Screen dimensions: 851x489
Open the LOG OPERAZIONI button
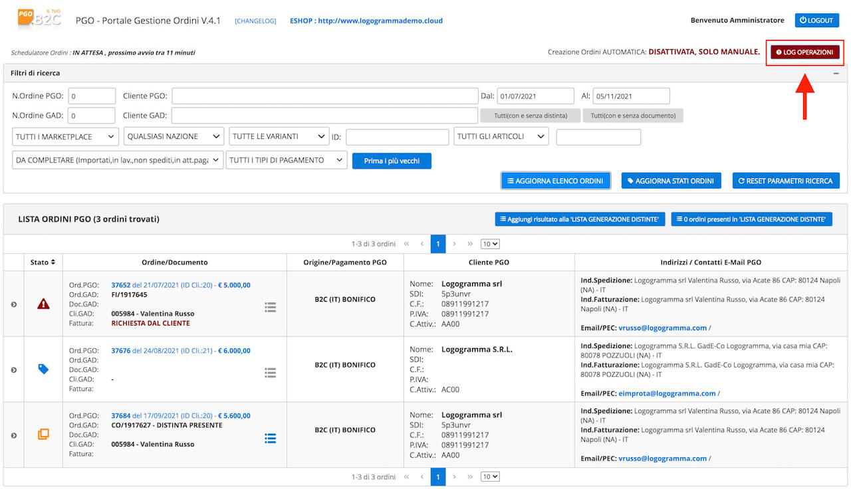point(804,52)
